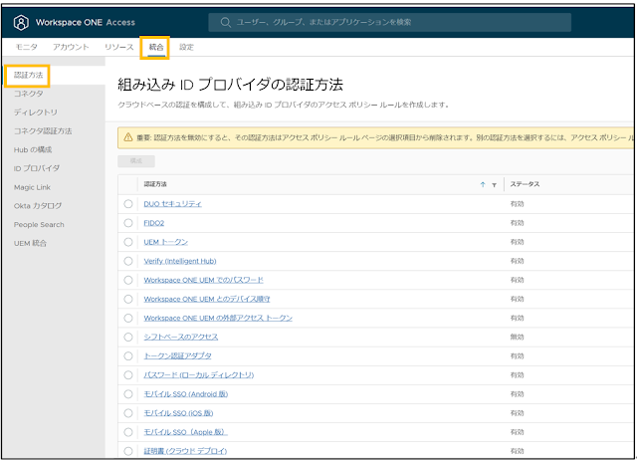Select the 証明書 (クラウド デプロイ) radio button
Screen dimensions: 637x461
[x=128, y=451]
